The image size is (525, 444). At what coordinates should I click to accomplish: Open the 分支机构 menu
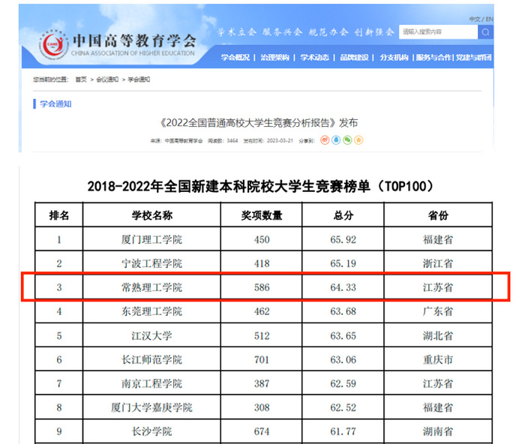click(394, 58)
